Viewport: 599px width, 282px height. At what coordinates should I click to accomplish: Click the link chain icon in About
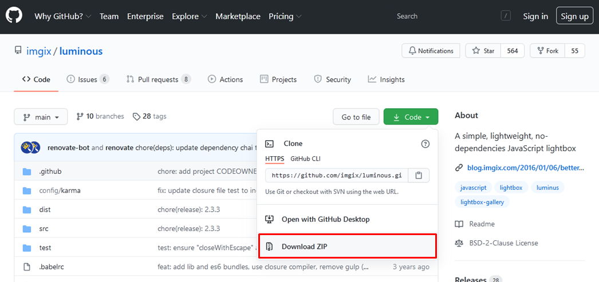pyautogui.click(x=459, y=168)
